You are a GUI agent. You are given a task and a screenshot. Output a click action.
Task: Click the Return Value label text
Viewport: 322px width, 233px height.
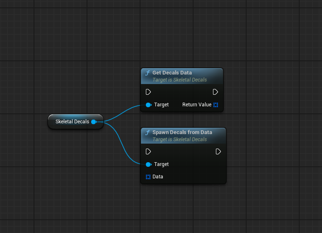coord(197,105)
